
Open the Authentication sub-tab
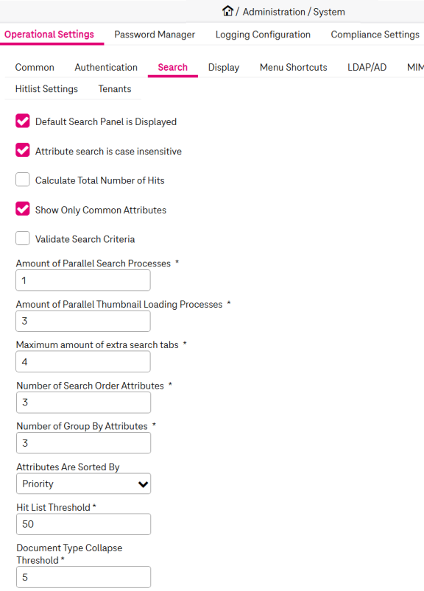tap(106, 67)
